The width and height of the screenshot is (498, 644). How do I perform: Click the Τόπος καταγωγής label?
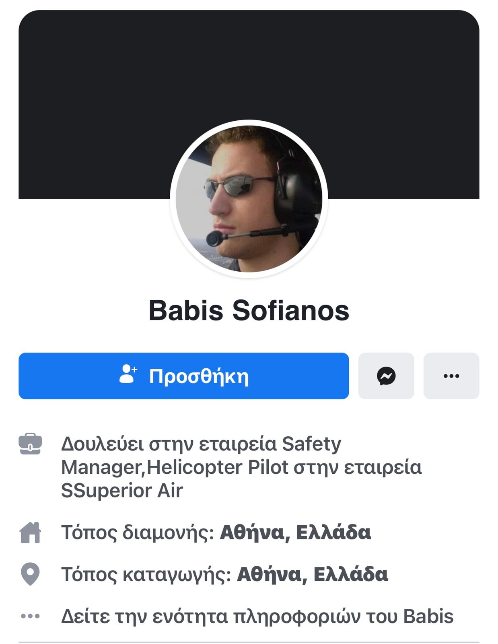click(x=146, y=574)
